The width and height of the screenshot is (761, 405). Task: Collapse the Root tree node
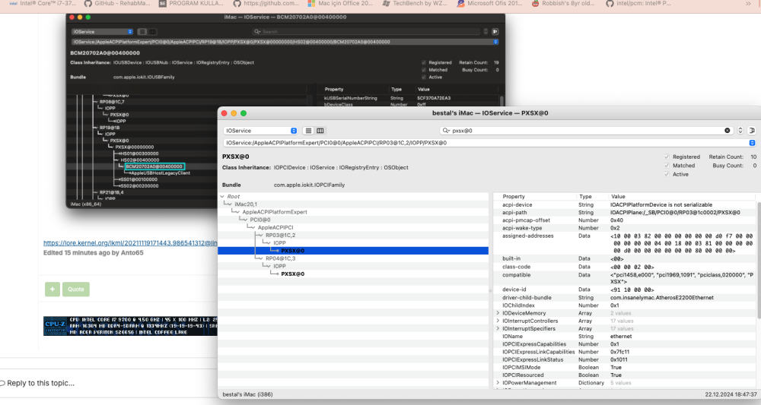click(223, 197)
